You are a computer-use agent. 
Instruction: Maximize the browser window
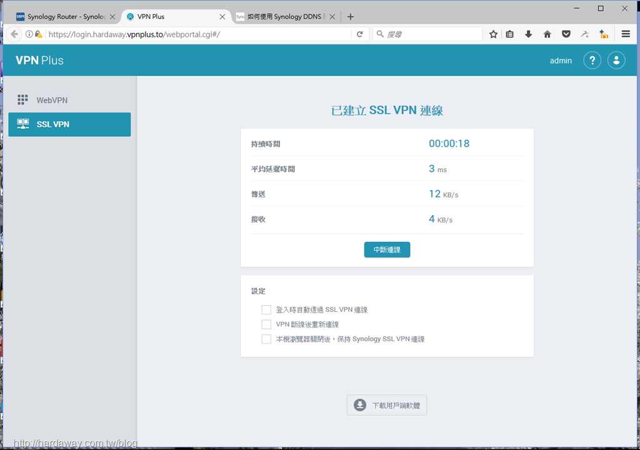(x=601, y=8)
